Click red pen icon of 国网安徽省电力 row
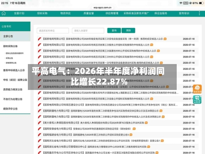This screenshot has height=154, width=205. coord(39,129)
